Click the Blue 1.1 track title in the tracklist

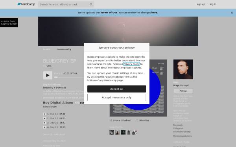pyautogui.click(x=54, y=114)
